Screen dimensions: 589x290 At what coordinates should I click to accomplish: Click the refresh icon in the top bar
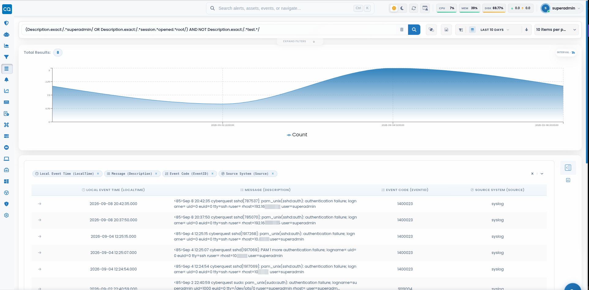click(414, 8)
